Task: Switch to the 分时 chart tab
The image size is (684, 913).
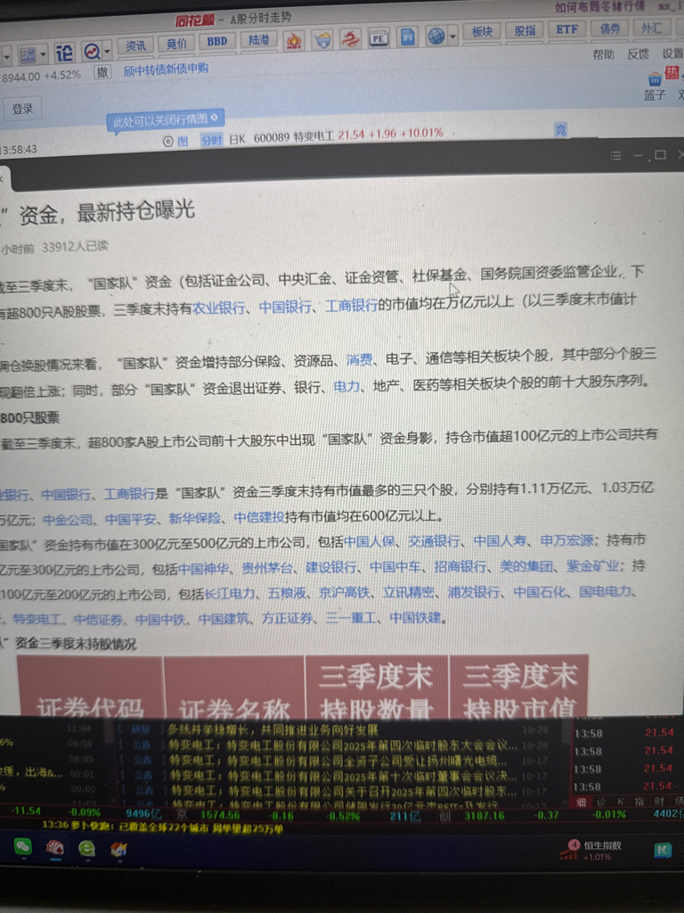Action: coord(211,140)
